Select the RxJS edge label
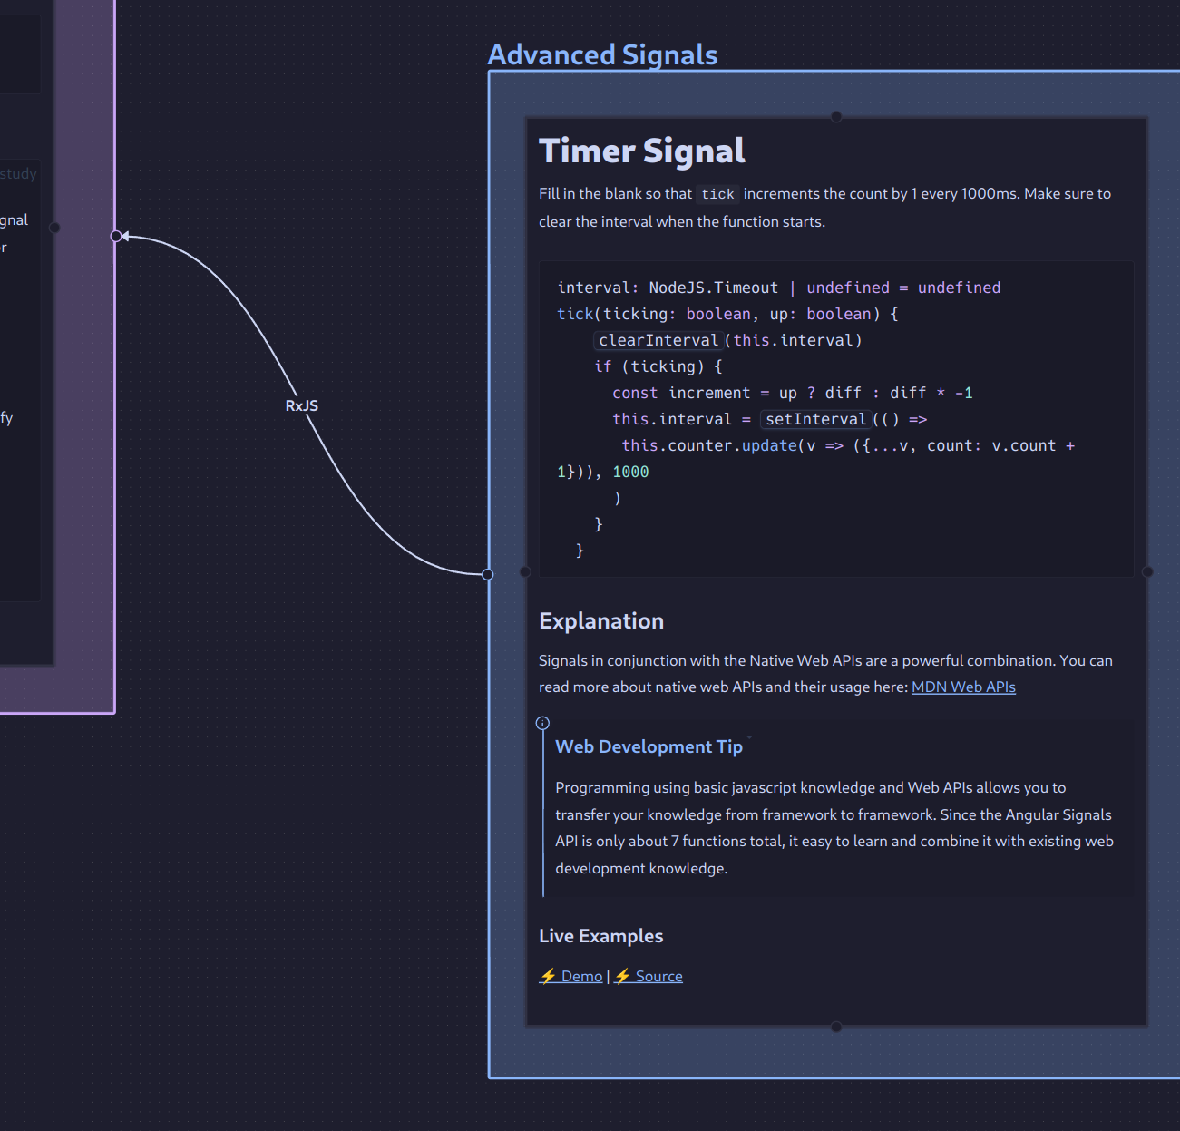 (302, 405)
